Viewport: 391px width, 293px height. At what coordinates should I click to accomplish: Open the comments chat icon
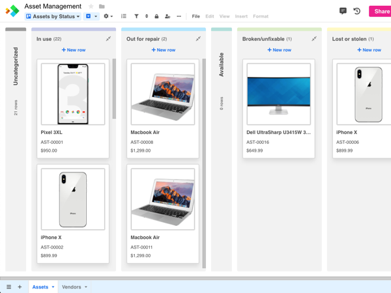(343, 11)
